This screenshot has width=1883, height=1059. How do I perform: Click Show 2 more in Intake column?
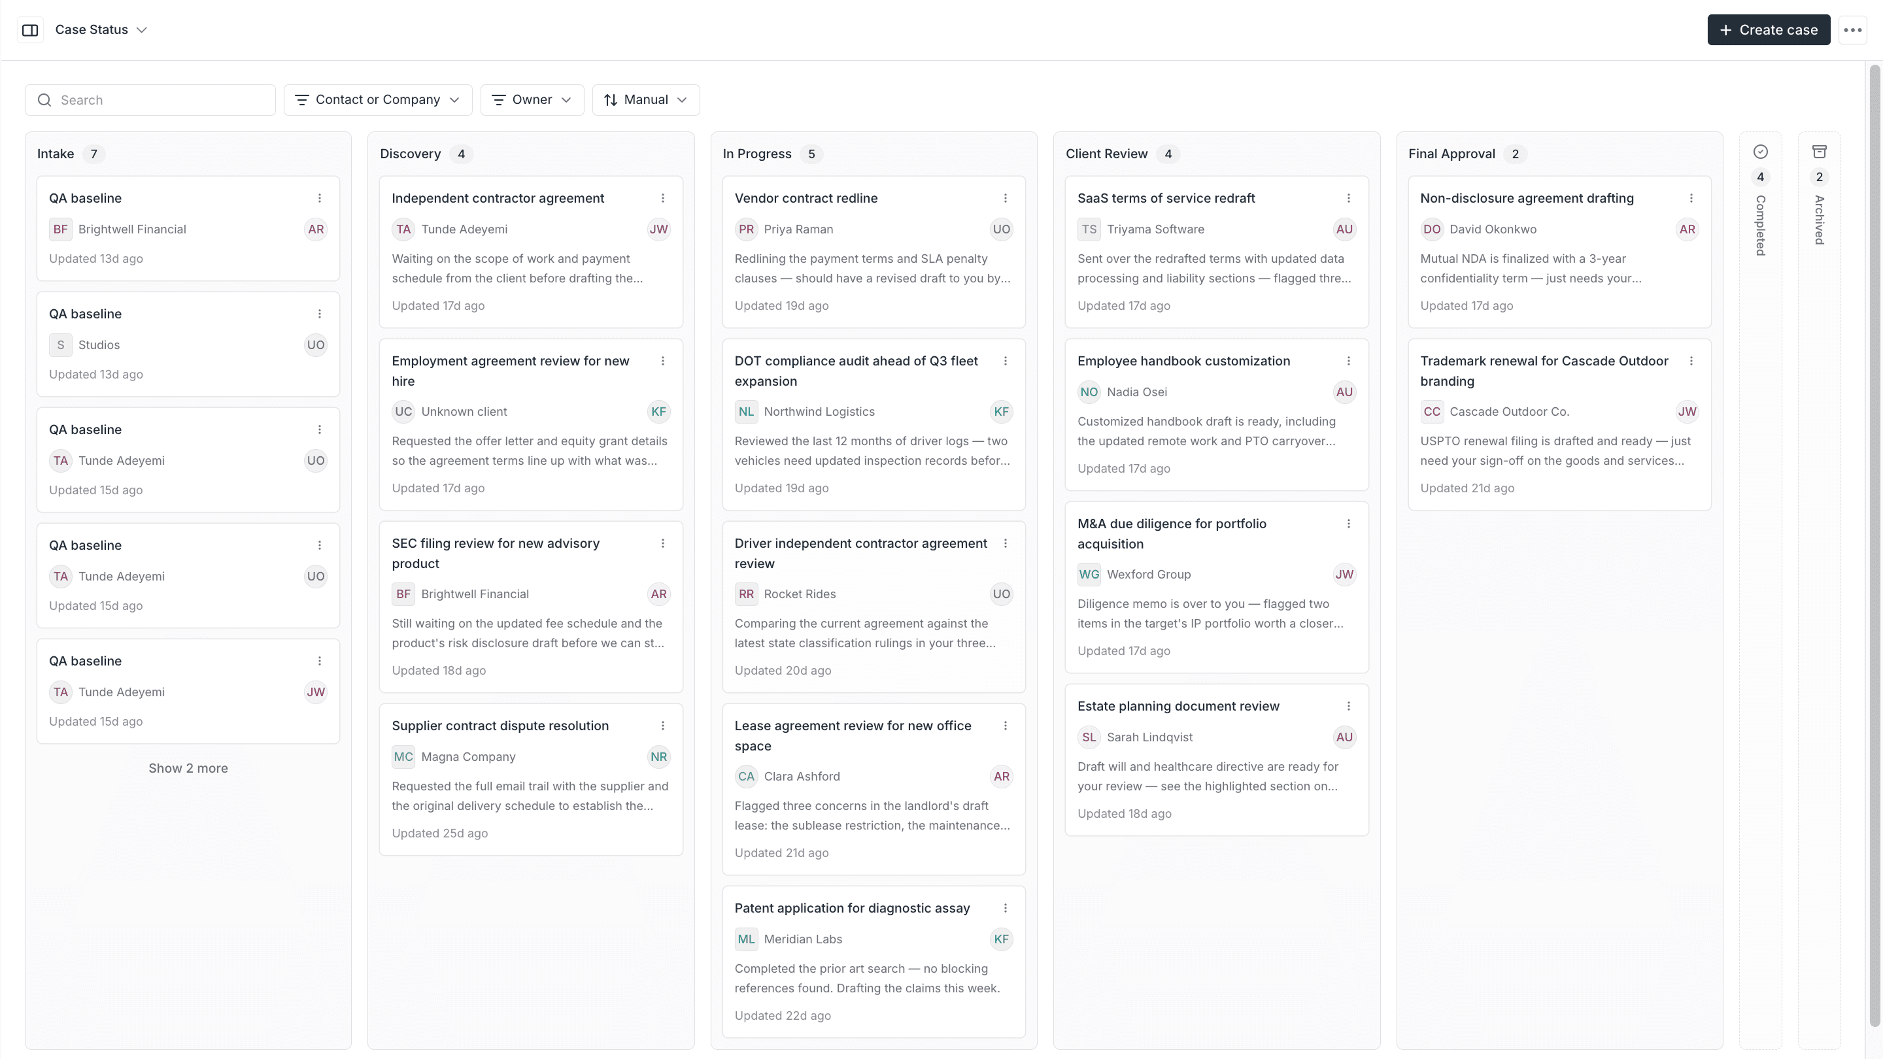(188, 768)
